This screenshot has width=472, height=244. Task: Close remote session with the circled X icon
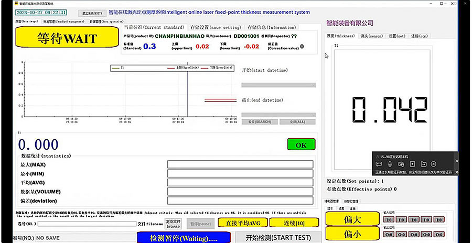click(434, 164)
